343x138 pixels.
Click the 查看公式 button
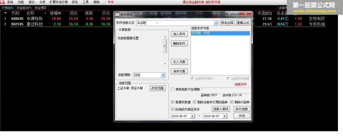(243, 23)
